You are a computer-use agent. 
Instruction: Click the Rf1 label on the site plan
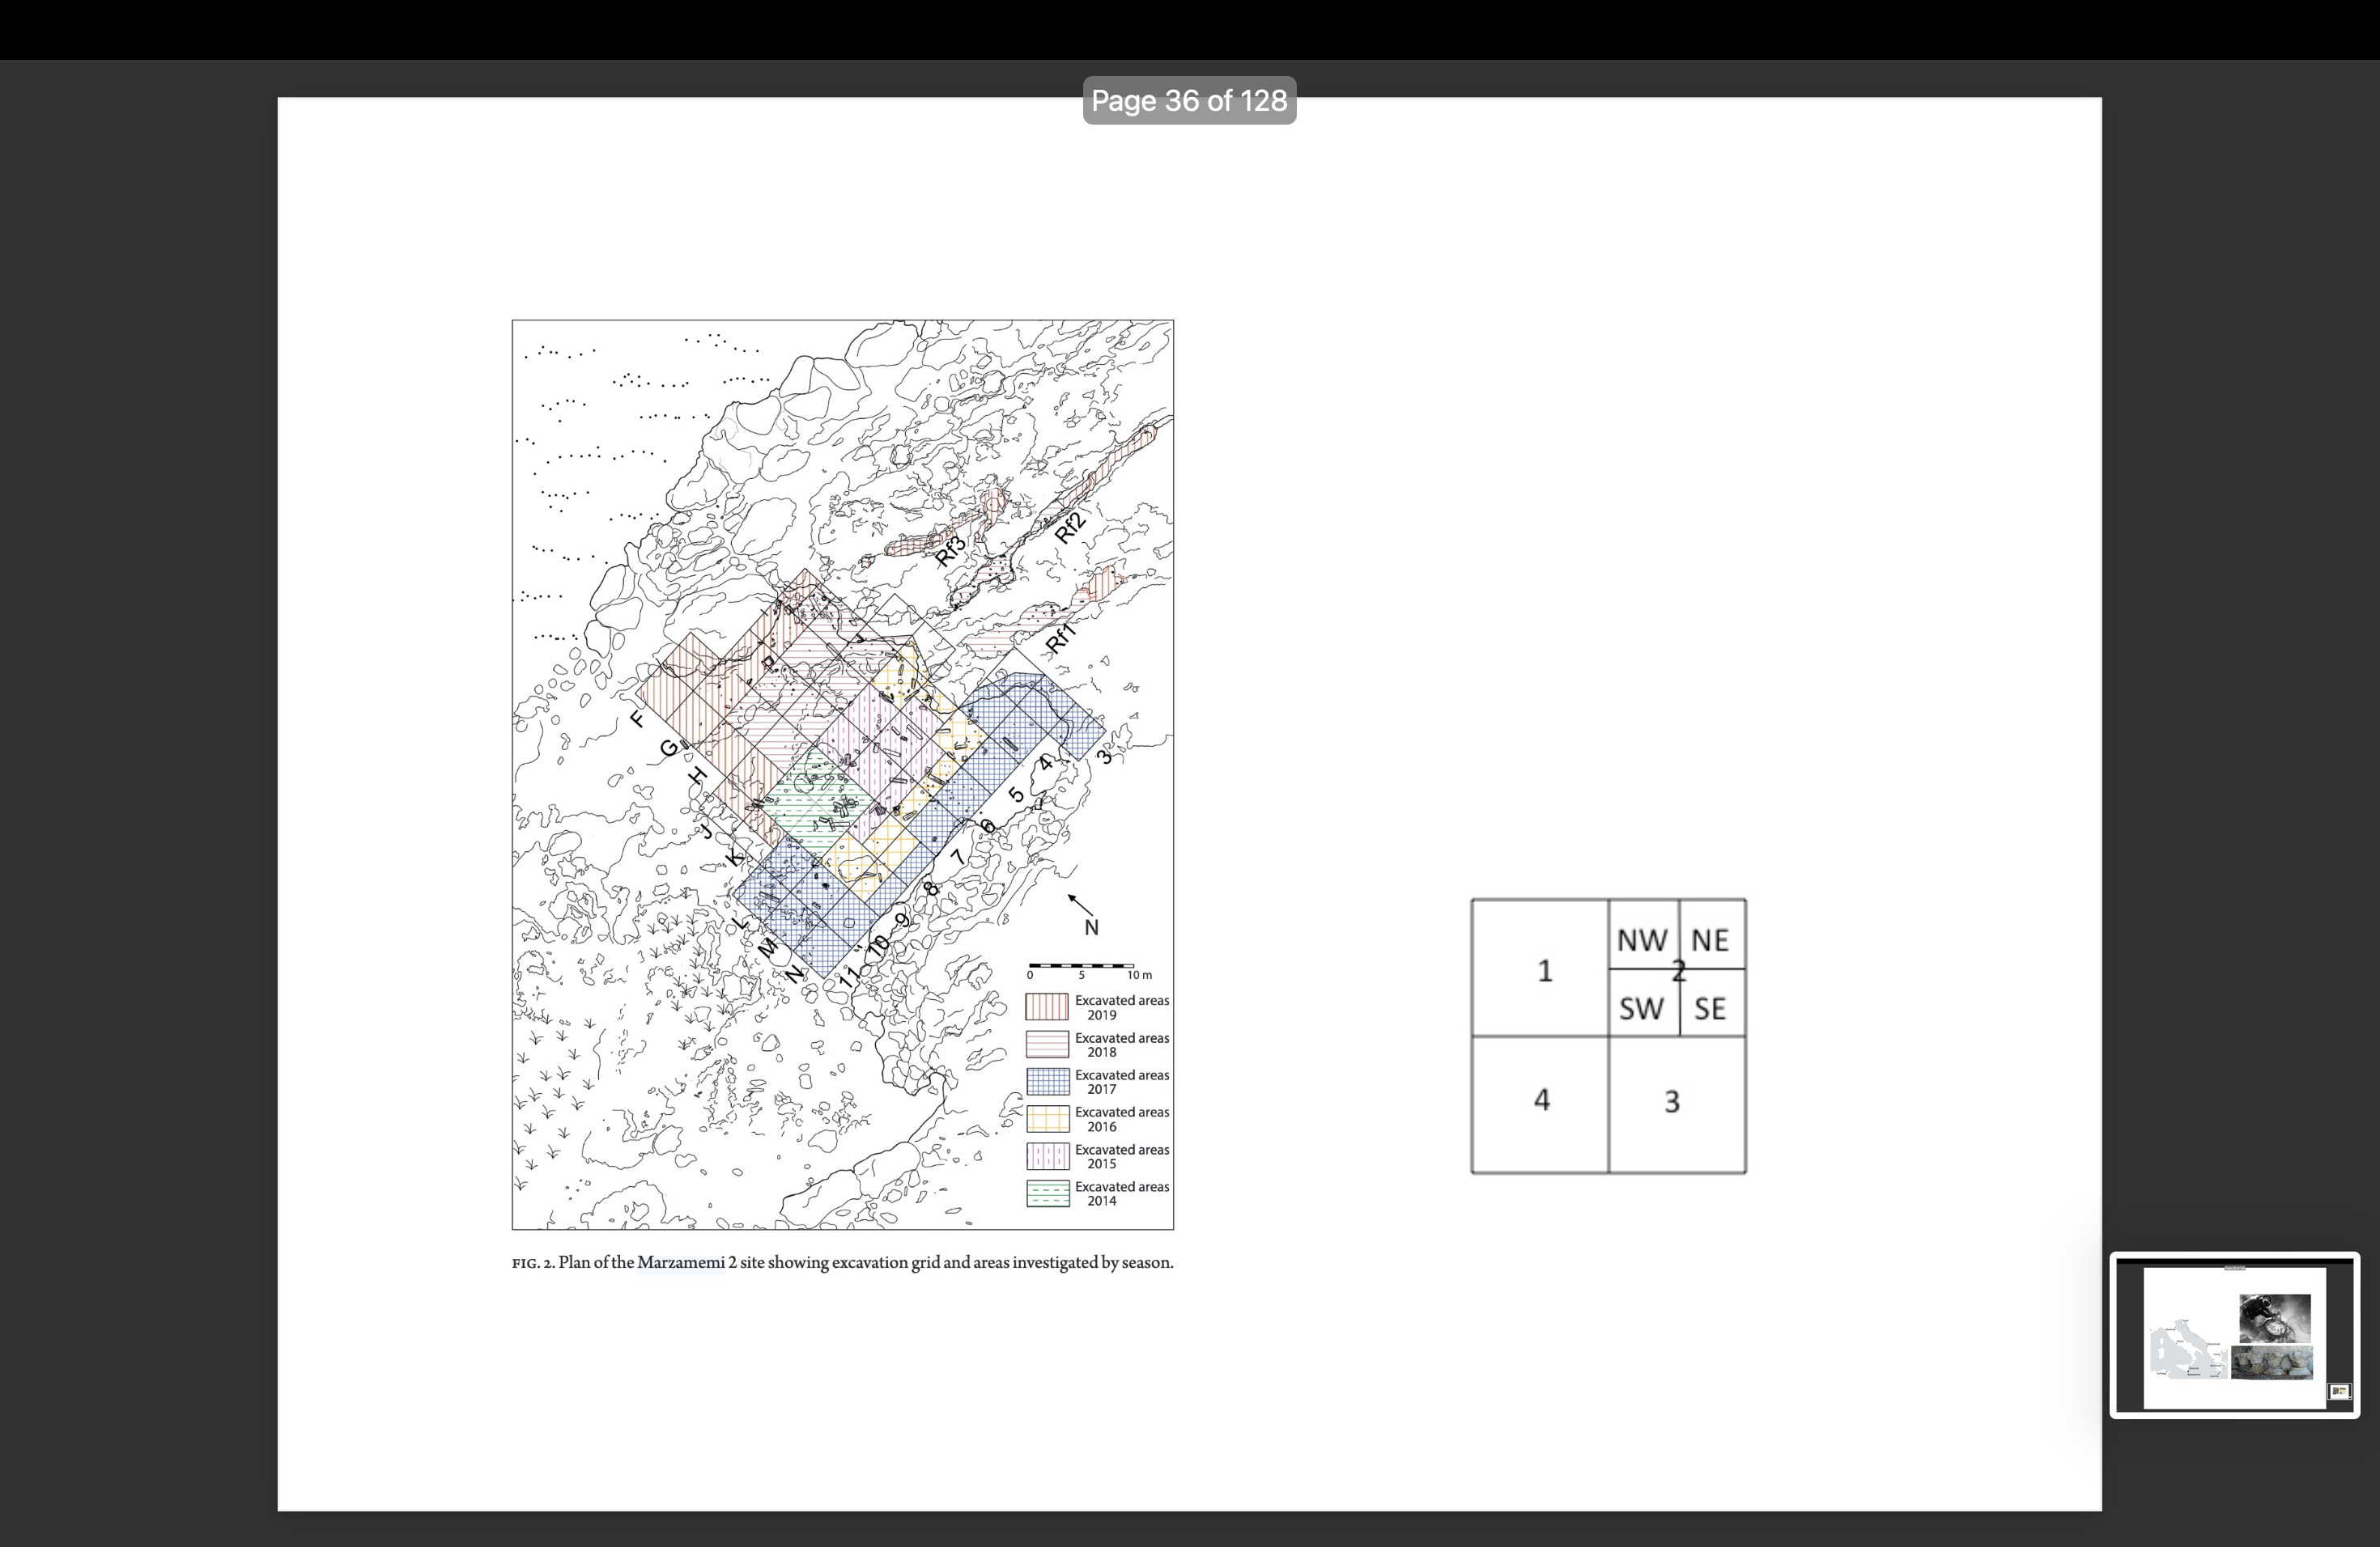(1061, 638)
